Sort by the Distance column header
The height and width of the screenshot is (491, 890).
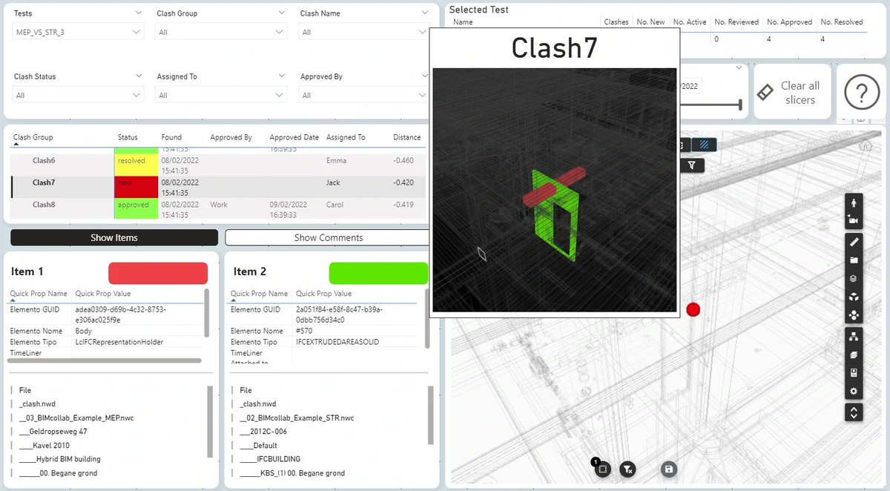[407, 137]
